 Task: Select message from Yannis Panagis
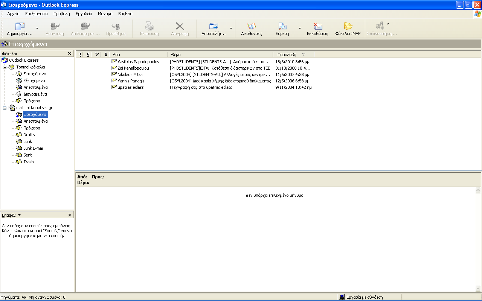coord(131,81)
